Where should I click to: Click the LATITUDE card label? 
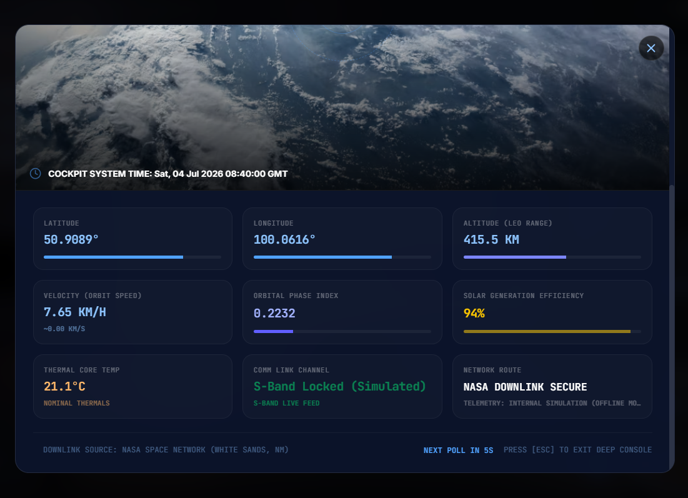tap(61, 223)
